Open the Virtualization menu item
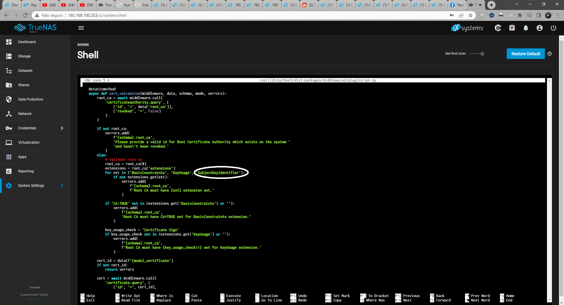Viewport: 564px width, 305px height. 35,143
